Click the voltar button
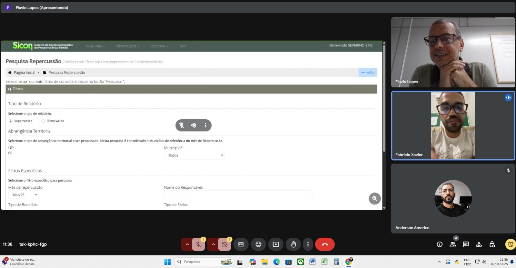This screenshot has height=268, width=516. click(368, 73)
